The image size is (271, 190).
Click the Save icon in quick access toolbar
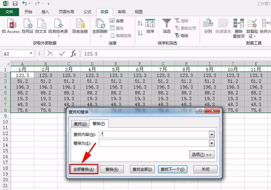tap(15, 4)
